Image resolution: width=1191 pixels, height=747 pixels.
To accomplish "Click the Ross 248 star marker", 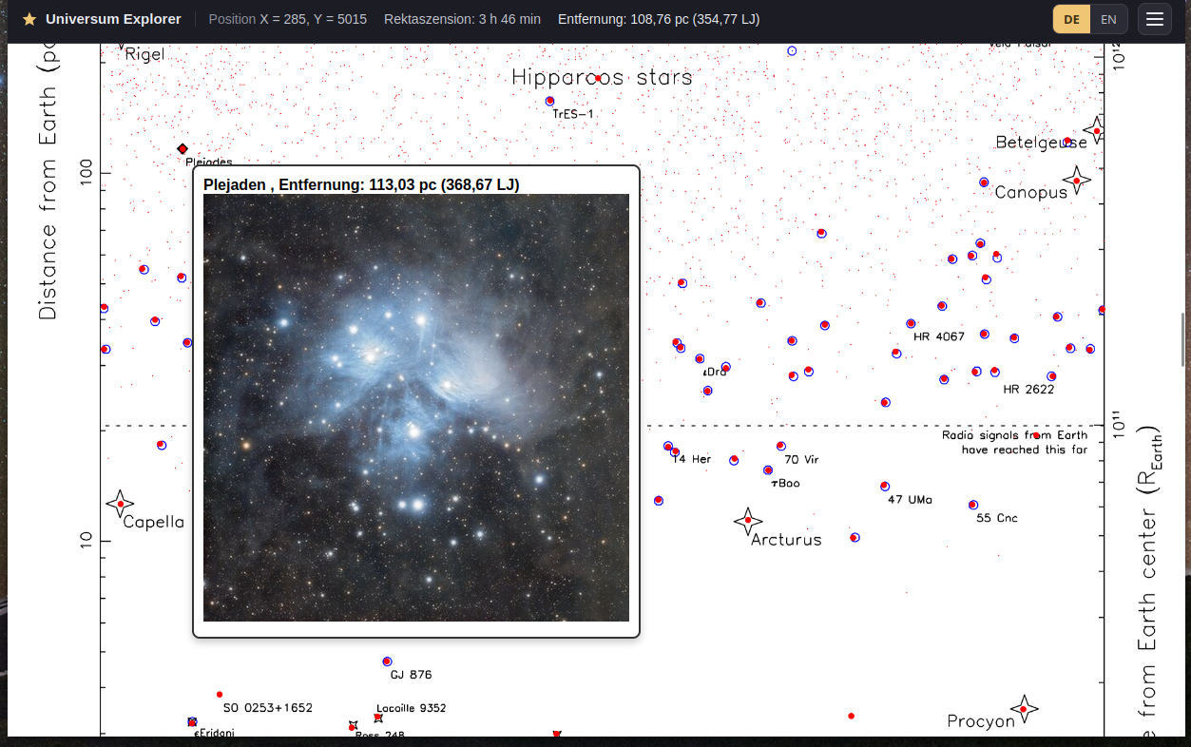I will pyautogui.click(x=353, y=726).
